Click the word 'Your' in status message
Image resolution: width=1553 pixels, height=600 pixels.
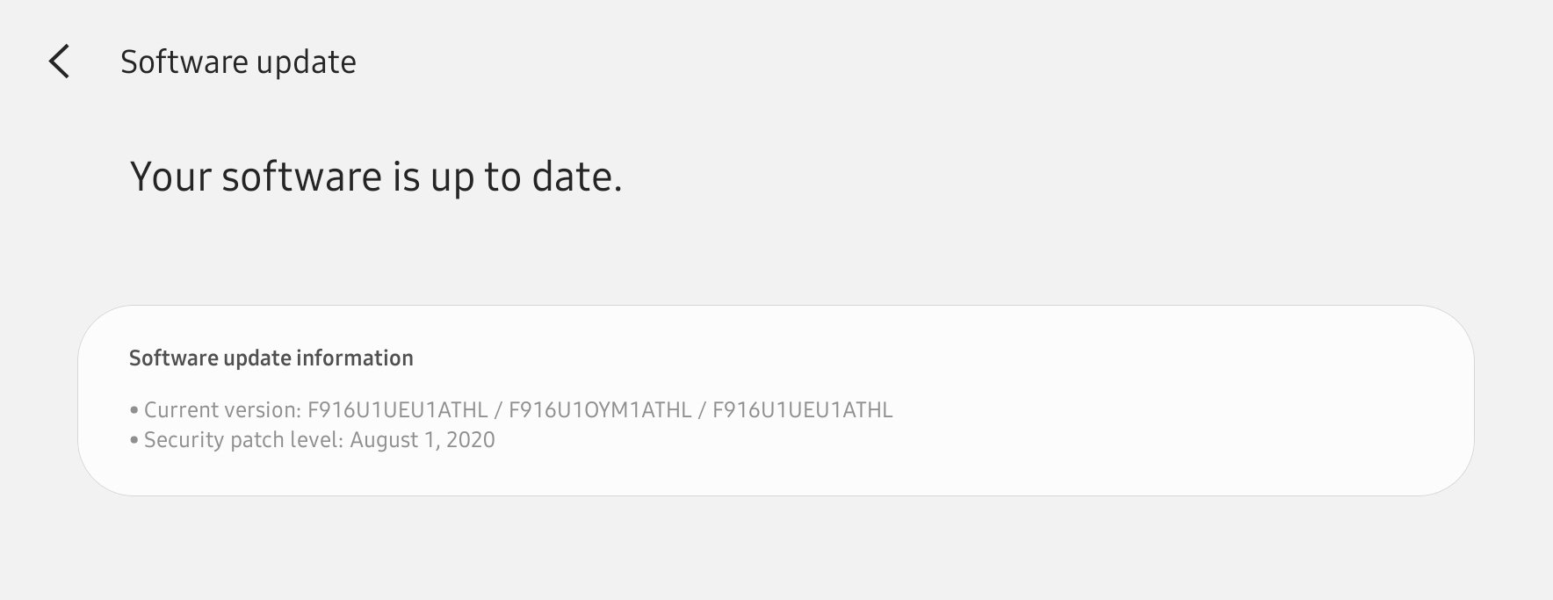[170, 177]
